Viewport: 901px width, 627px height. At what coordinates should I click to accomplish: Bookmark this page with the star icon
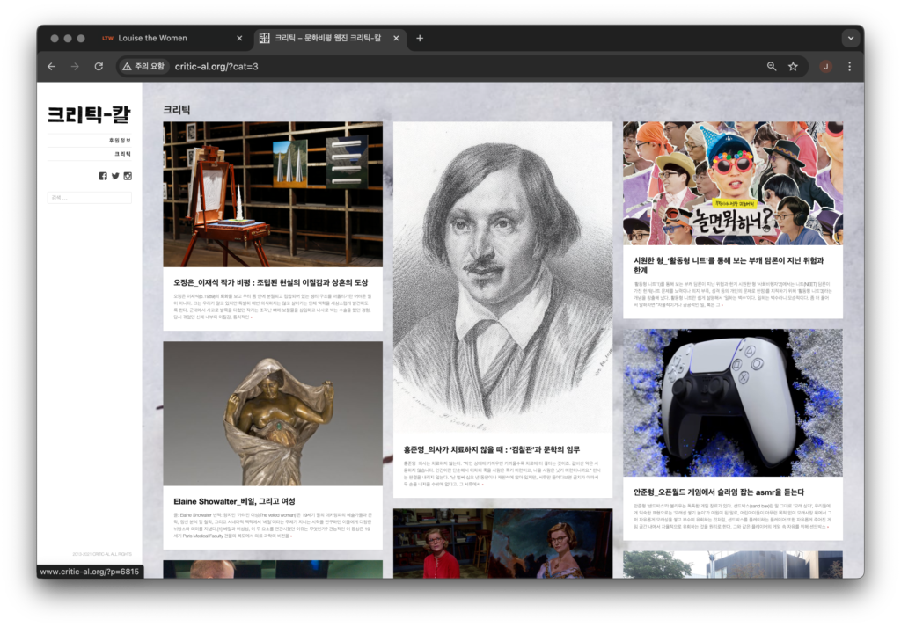click(793, 66)
